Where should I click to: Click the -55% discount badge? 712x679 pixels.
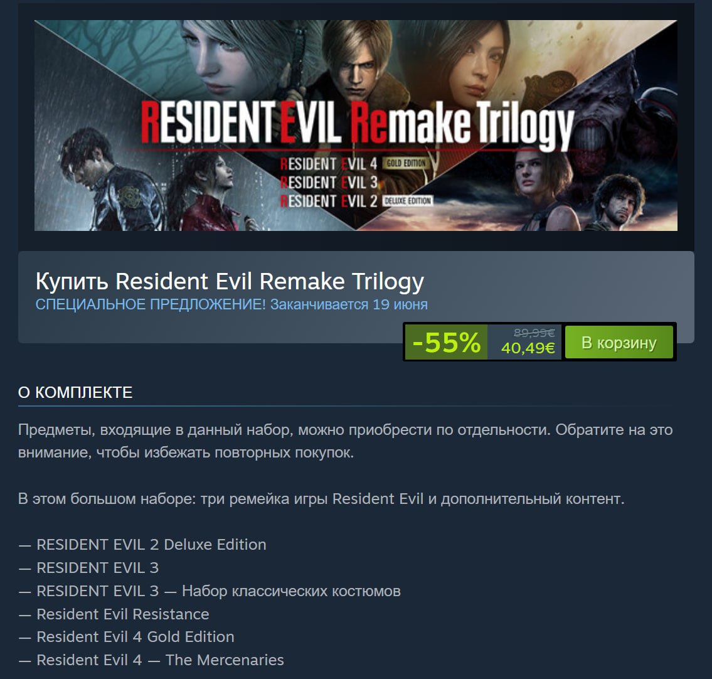446,342
